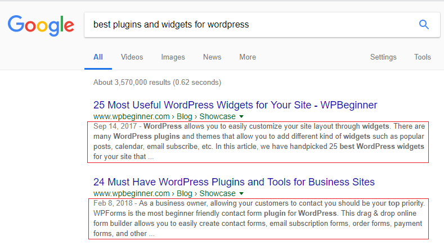444x245 pixels.
Task: Expand the dropdown arrow for the second result
Action: (x=241, y=193)
